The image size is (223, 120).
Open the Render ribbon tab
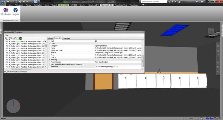point(82,5)
